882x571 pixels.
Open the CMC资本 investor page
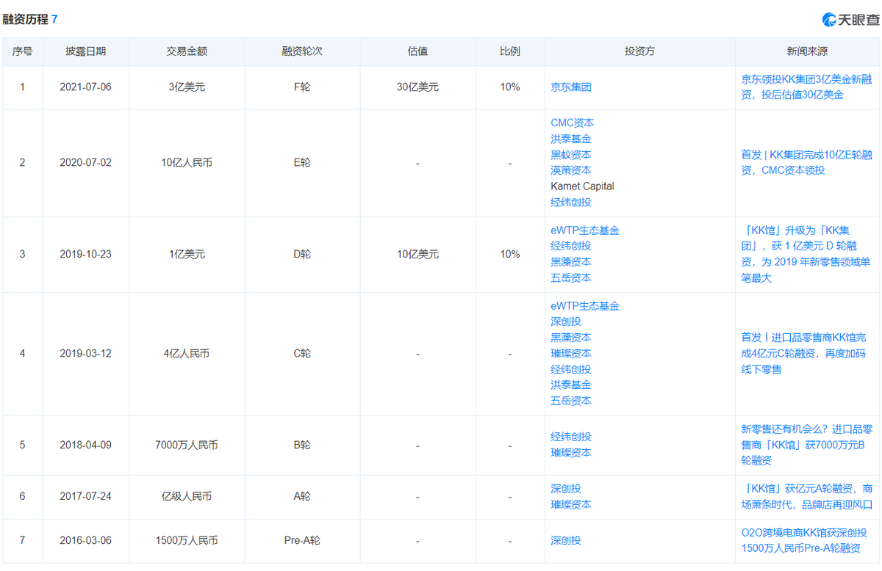click(572, 123)
